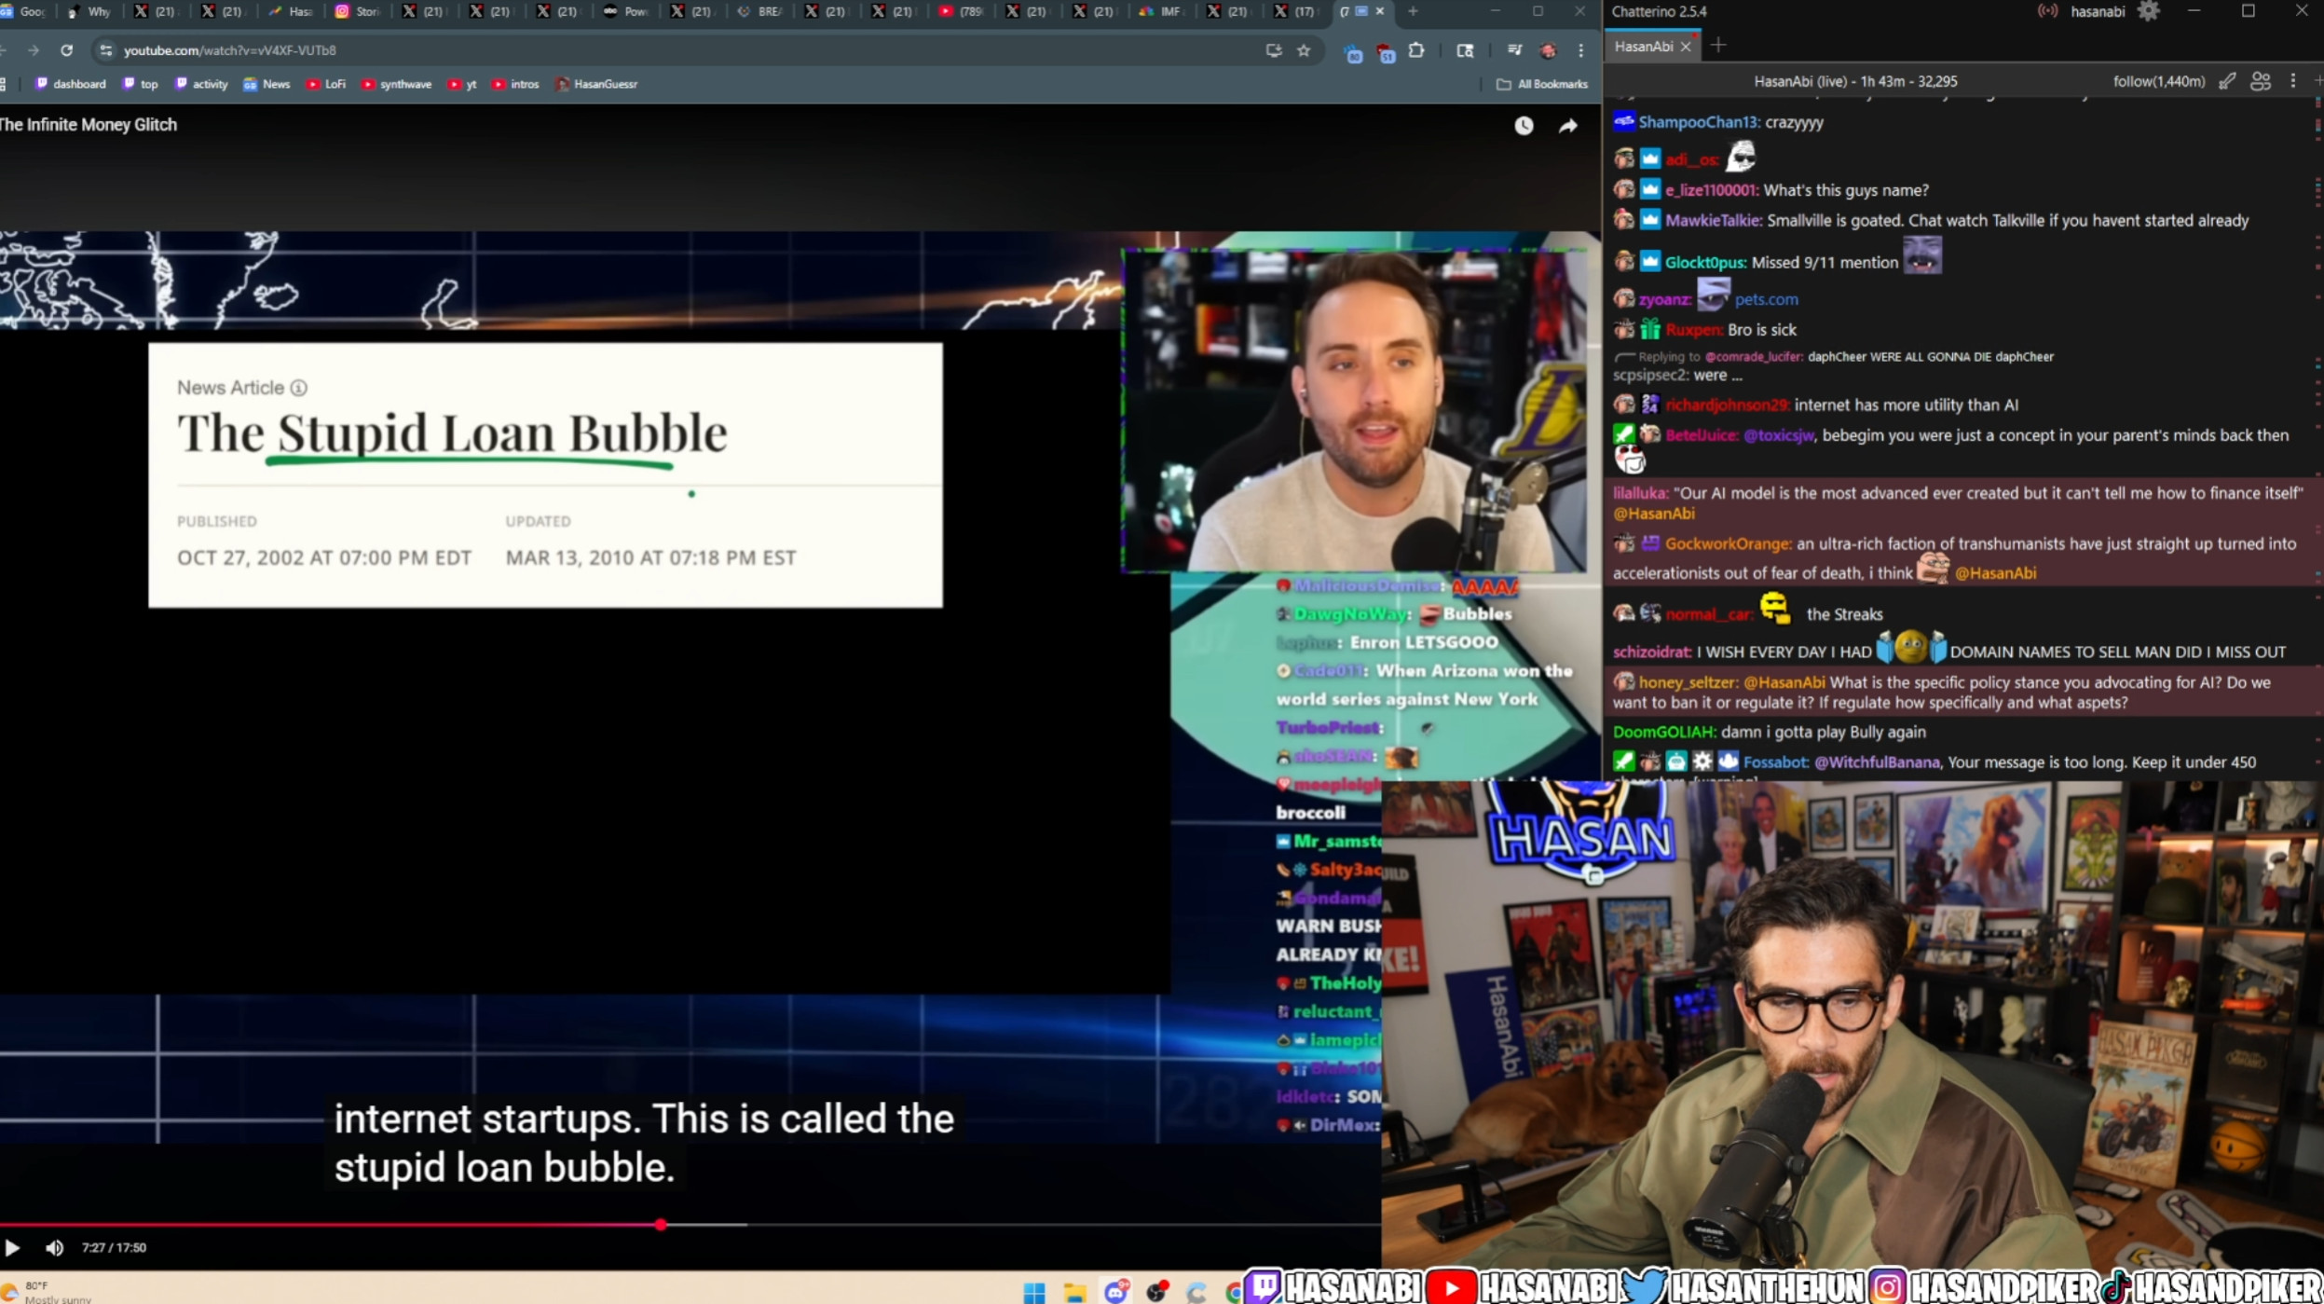Open Chatterino settings gear
The height and width of the screenshot is (1304, 2324).
[2148, 11]
